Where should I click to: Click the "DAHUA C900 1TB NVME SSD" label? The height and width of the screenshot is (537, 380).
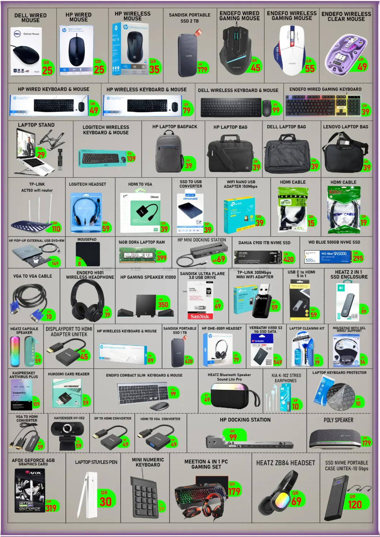(x=265, y=243)
